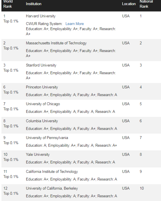Click national rank 10 for Berkeley
Screen dimensions: 161x201
pos(142,188)
